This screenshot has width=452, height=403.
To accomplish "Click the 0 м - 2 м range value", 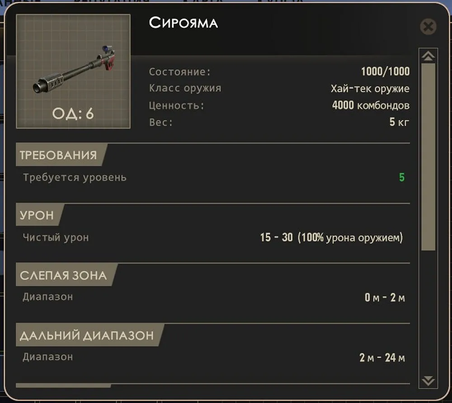I will click(385, 298).
